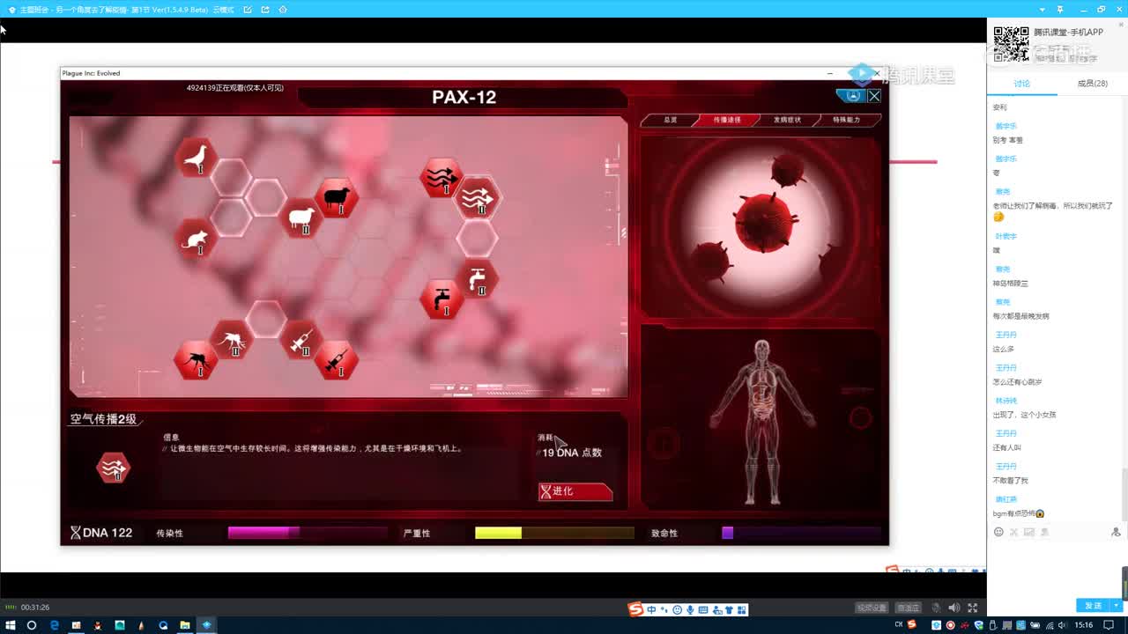Viewport: 1128px width, 634px height.
Task: Open Edge browser from taskbar
Action: click(54, 625)
